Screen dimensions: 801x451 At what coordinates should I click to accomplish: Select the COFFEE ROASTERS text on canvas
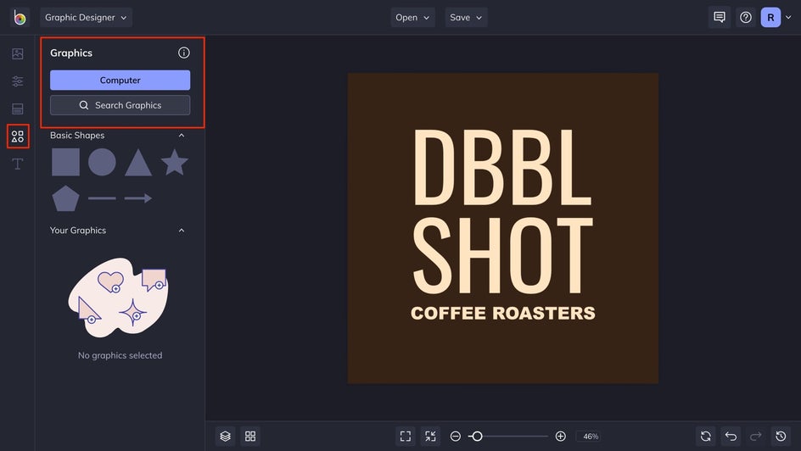[x=502, y=313]
